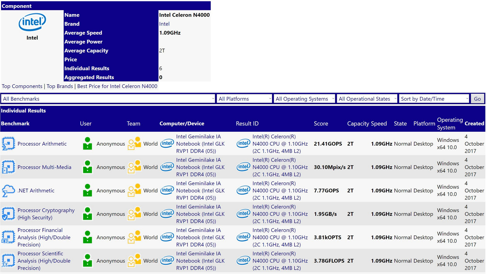Open the All Operating Systems dropdown

305,99
